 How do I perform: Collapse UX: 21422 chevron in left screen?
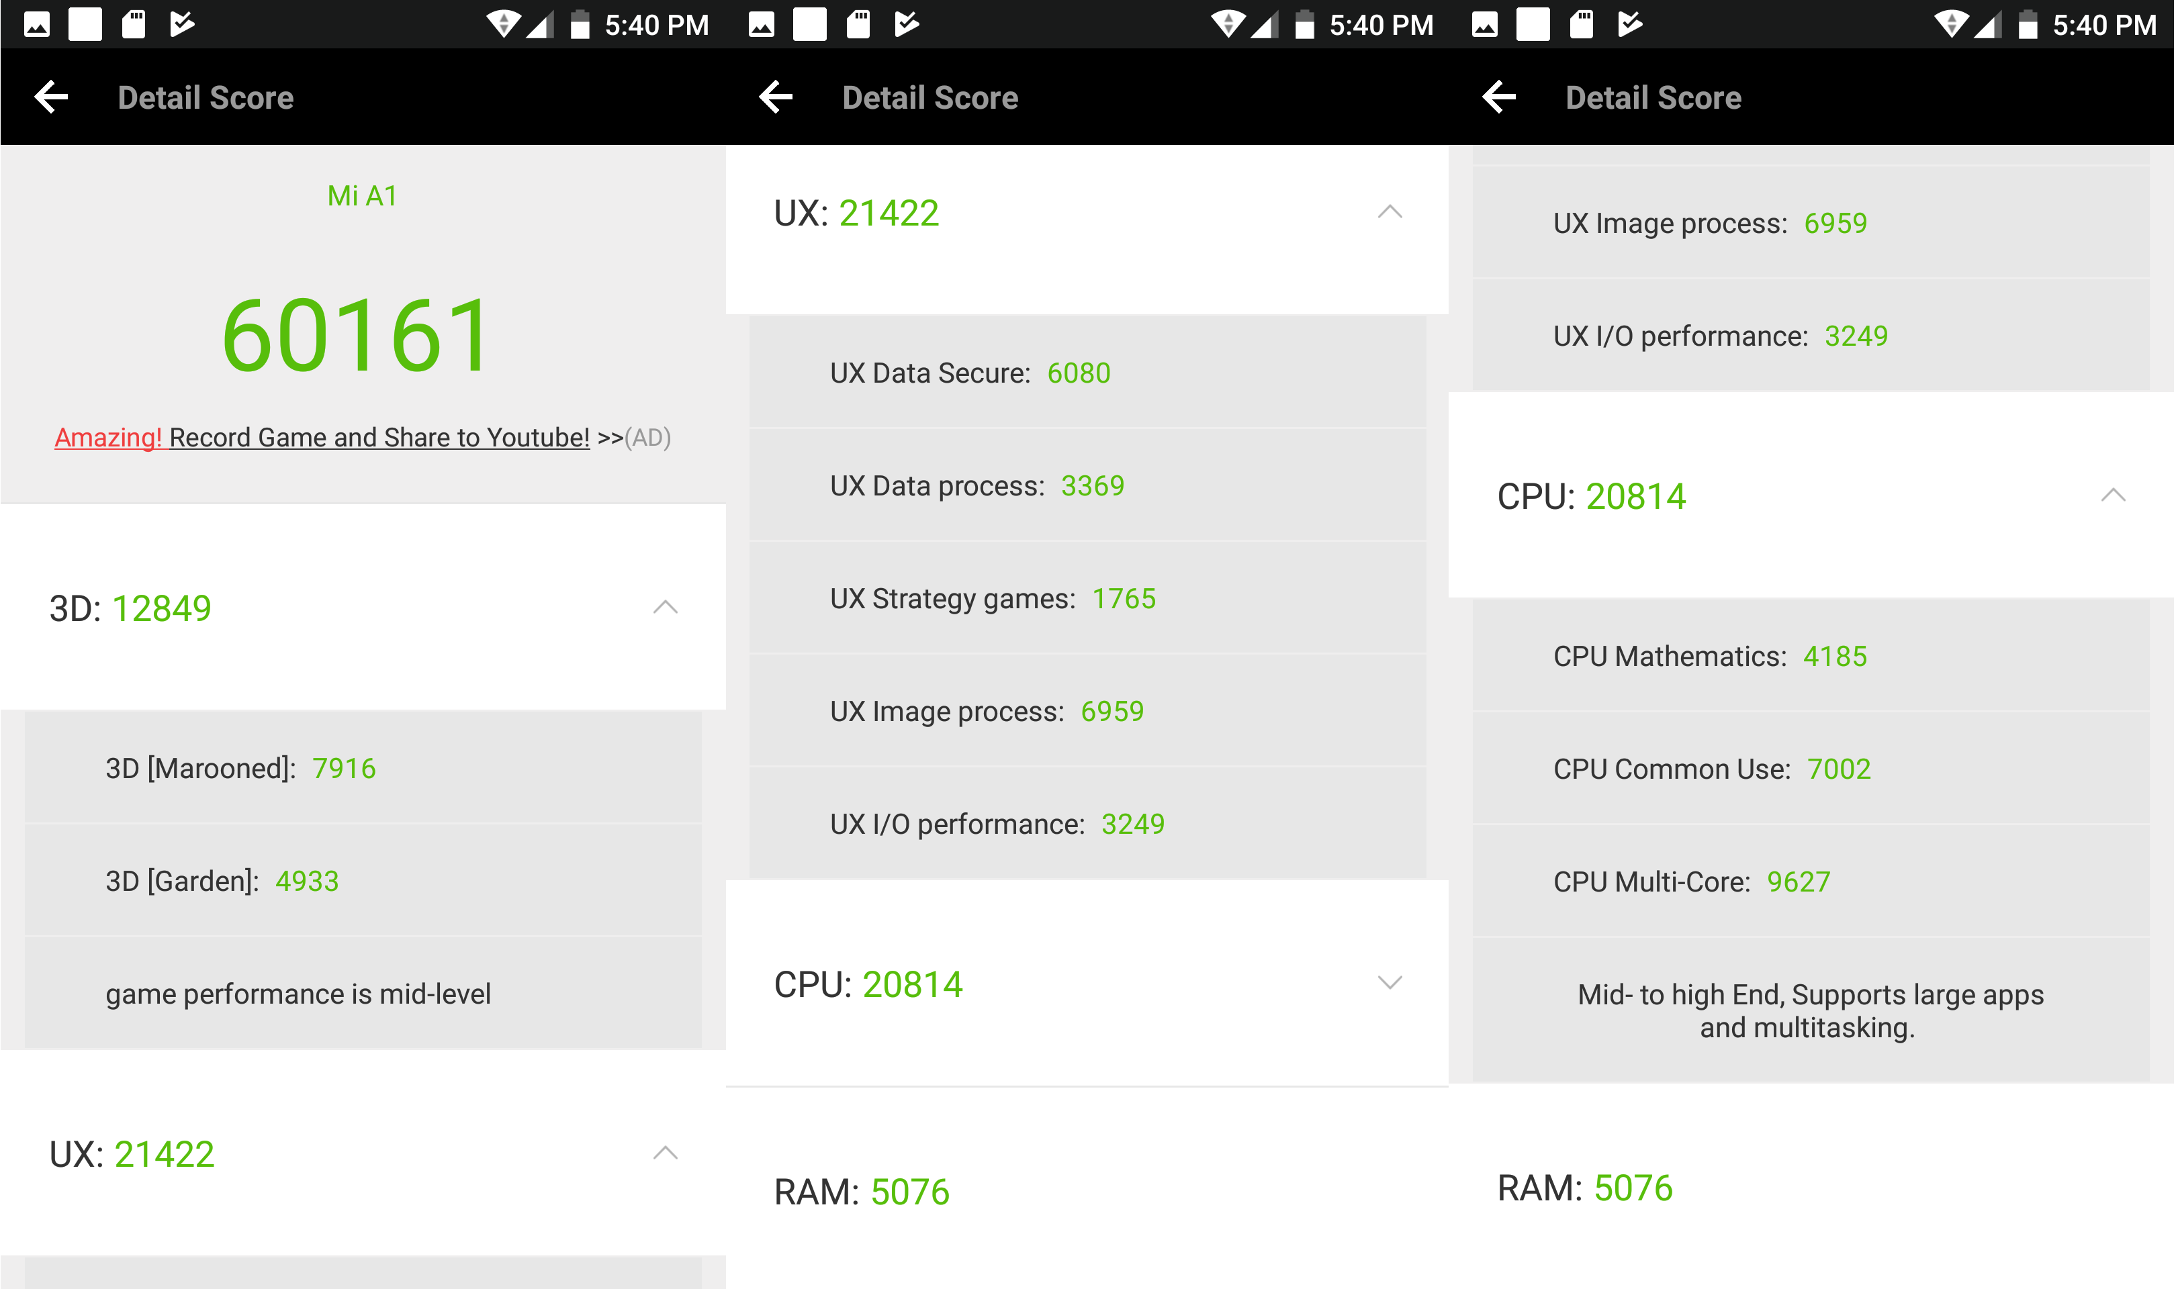pos(666,1153)
